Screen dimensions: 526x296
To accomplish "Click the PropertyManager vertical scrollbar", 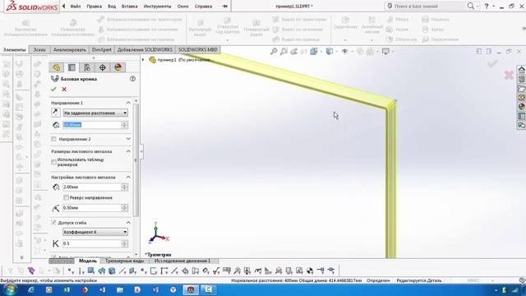I will pyautogui.click(x=136, y=160).
